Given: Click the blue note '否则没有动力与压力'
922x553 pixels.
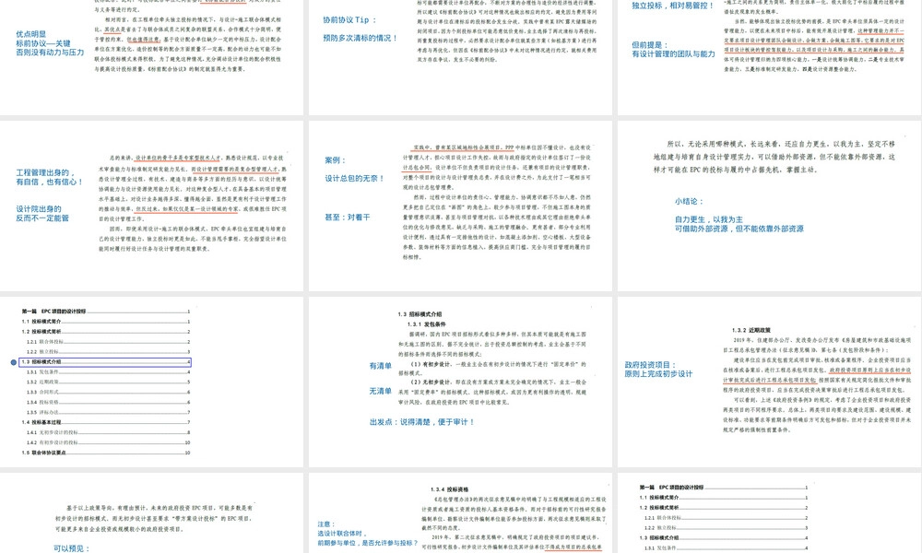Looking at the screenshot, I should point(50,53).
